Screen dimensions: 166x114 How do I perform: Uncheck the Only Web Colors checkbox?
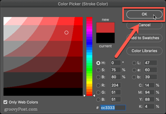pyautogui.click(x=5, y=102)
